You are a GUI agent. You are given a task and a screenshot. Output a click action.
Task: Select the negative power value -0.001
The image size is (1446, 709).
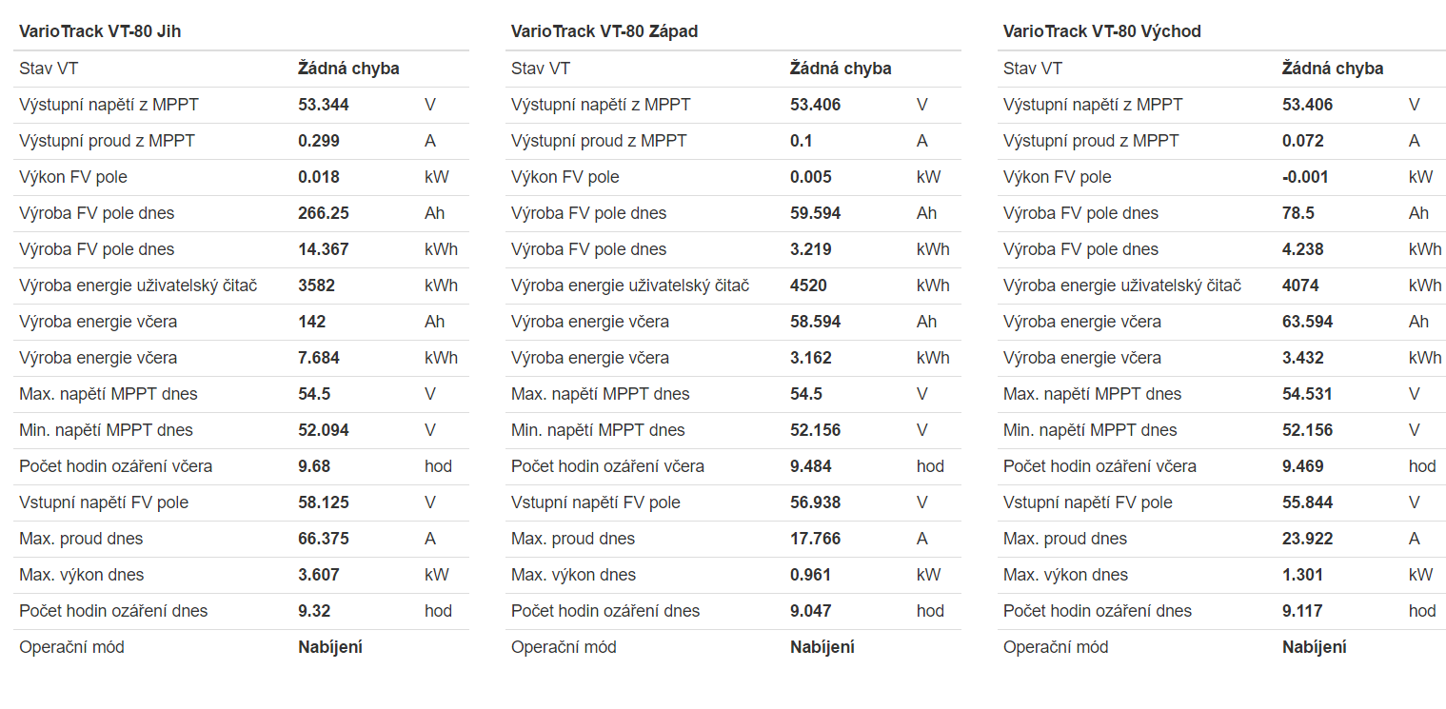click(1305, 177)
